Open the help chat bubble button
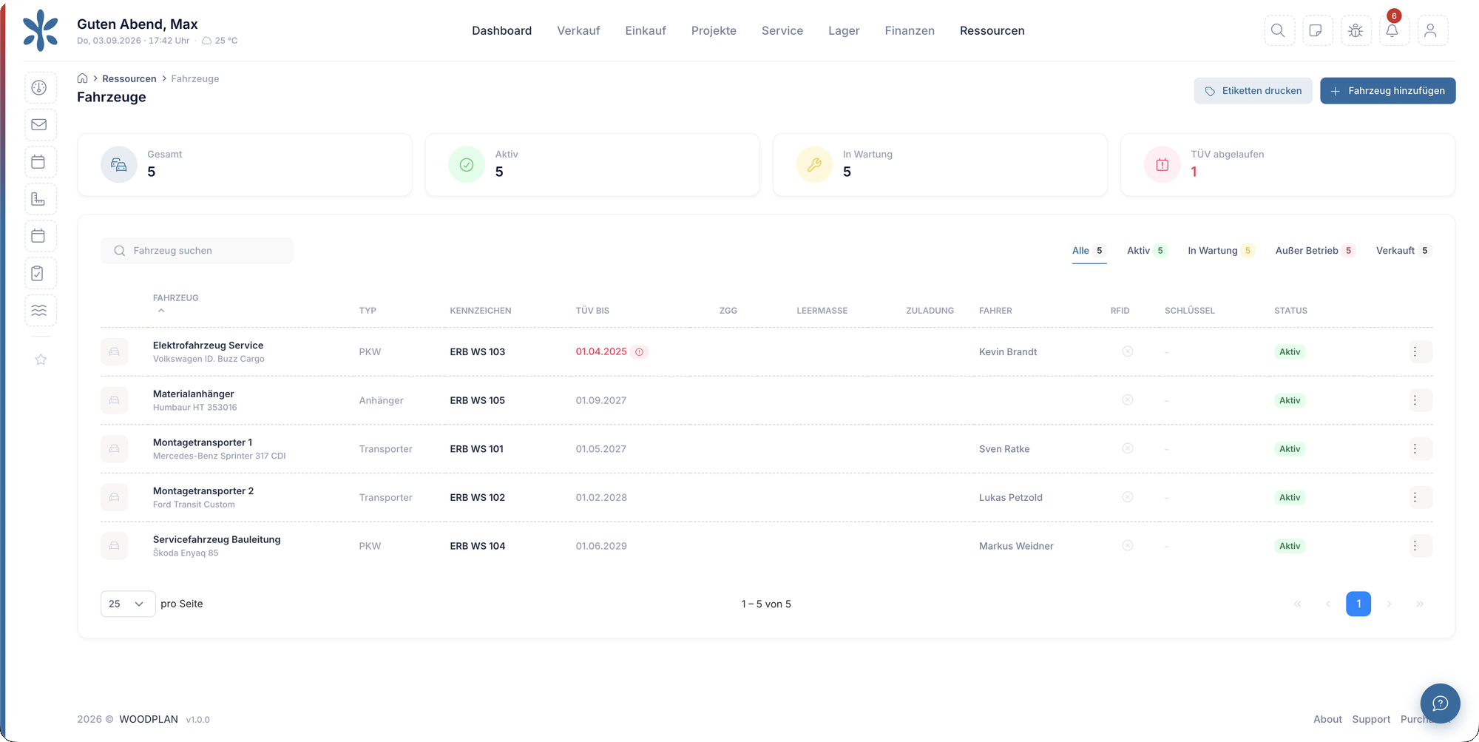The width and height of the screenshot is (1479, 742). [x=1440, y=703]
